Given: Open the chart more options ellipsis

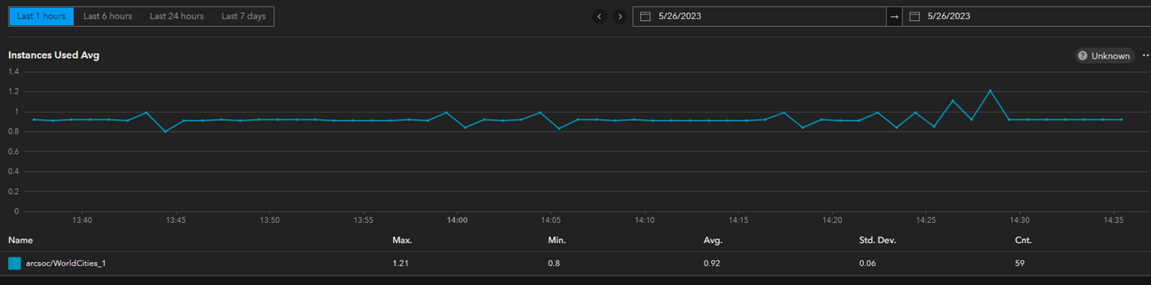Looking at the screenshot, I should click(1146, 56).
